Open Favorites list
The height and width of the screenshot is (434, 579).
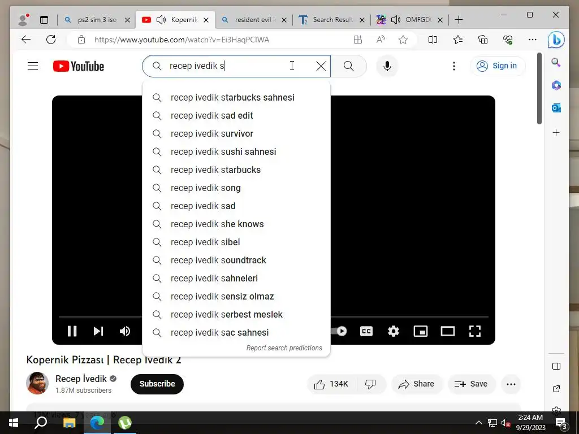[x=458, y=40]
